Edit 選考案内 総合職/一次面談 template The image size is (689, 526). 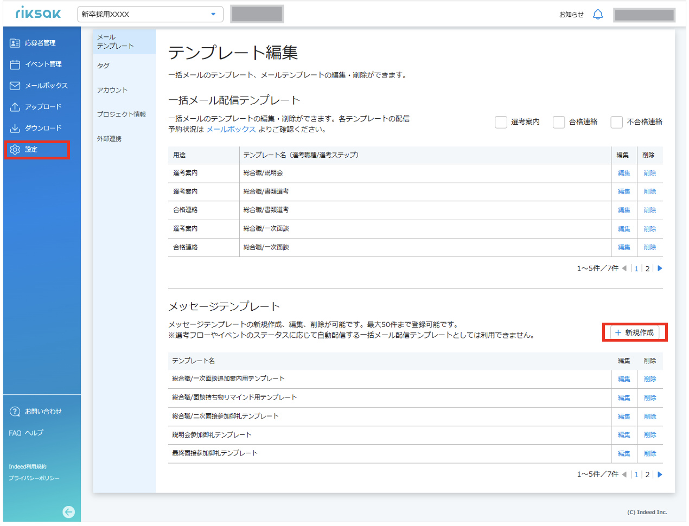[624, 229]
